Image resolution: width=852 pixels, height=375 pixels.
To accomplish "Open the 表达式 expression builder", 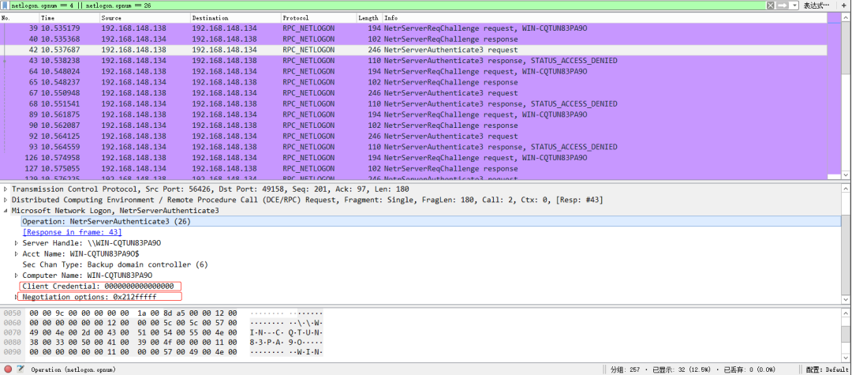I will (816, 5).
